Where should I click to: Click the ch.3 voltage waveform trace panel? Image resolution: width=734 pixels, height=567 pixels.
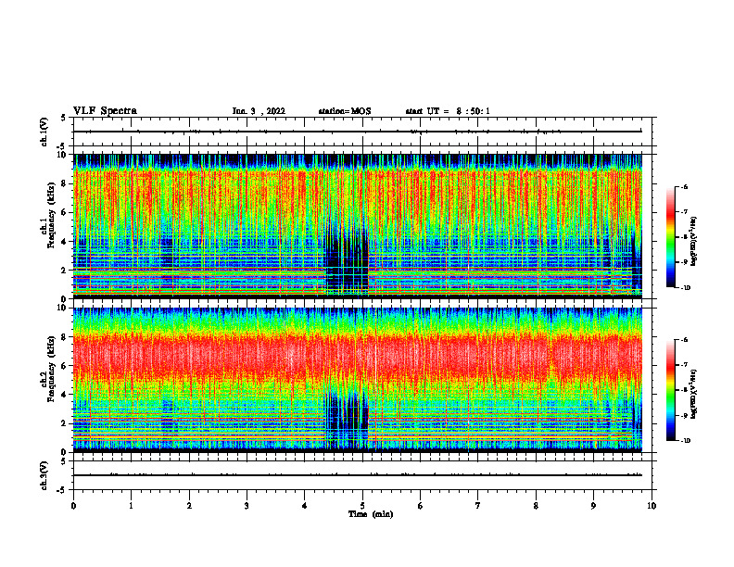[362, 475]
